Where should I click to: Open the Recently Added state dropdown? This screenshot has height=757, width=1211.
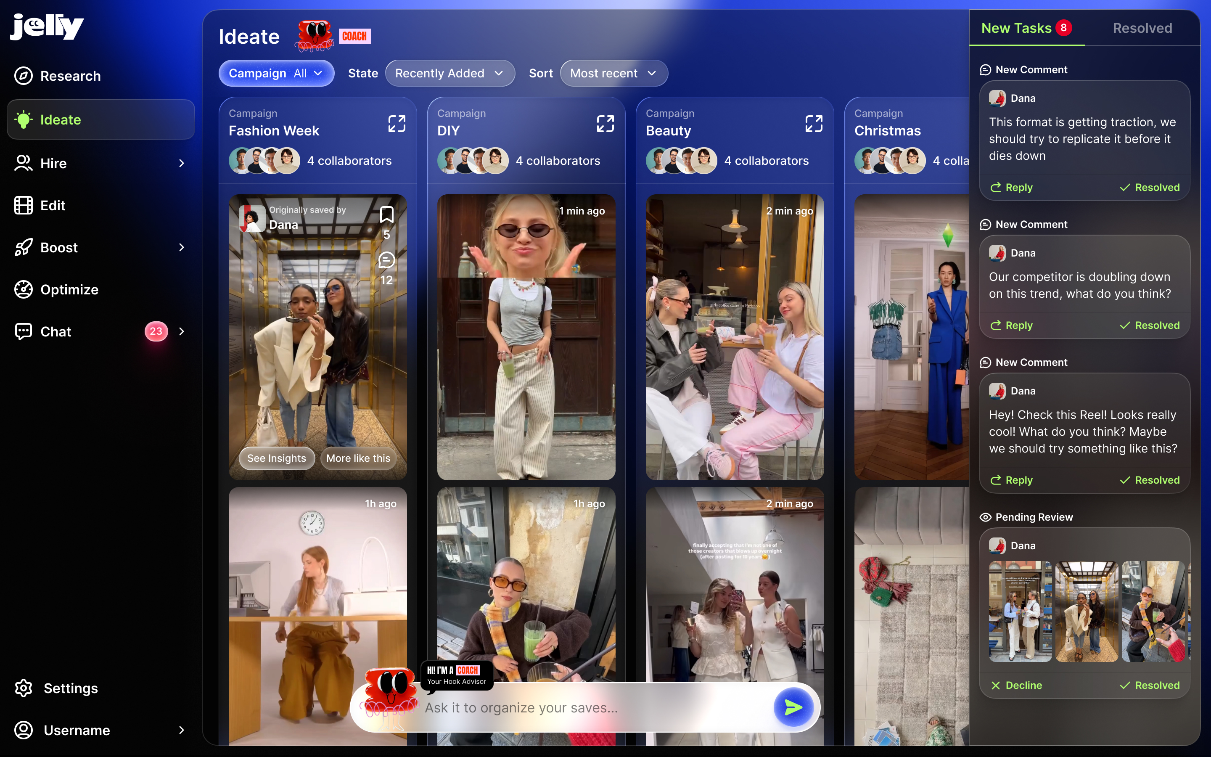(449, 73)
